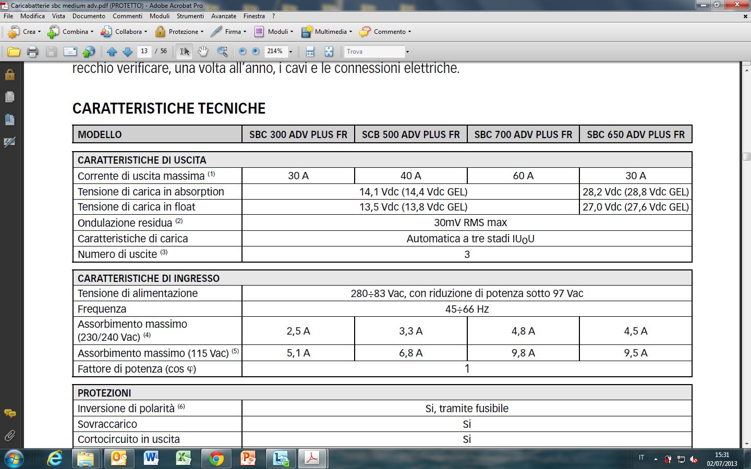Open a file with the folder icon
This screenshot has height=469, width=751.
[14, 52]
